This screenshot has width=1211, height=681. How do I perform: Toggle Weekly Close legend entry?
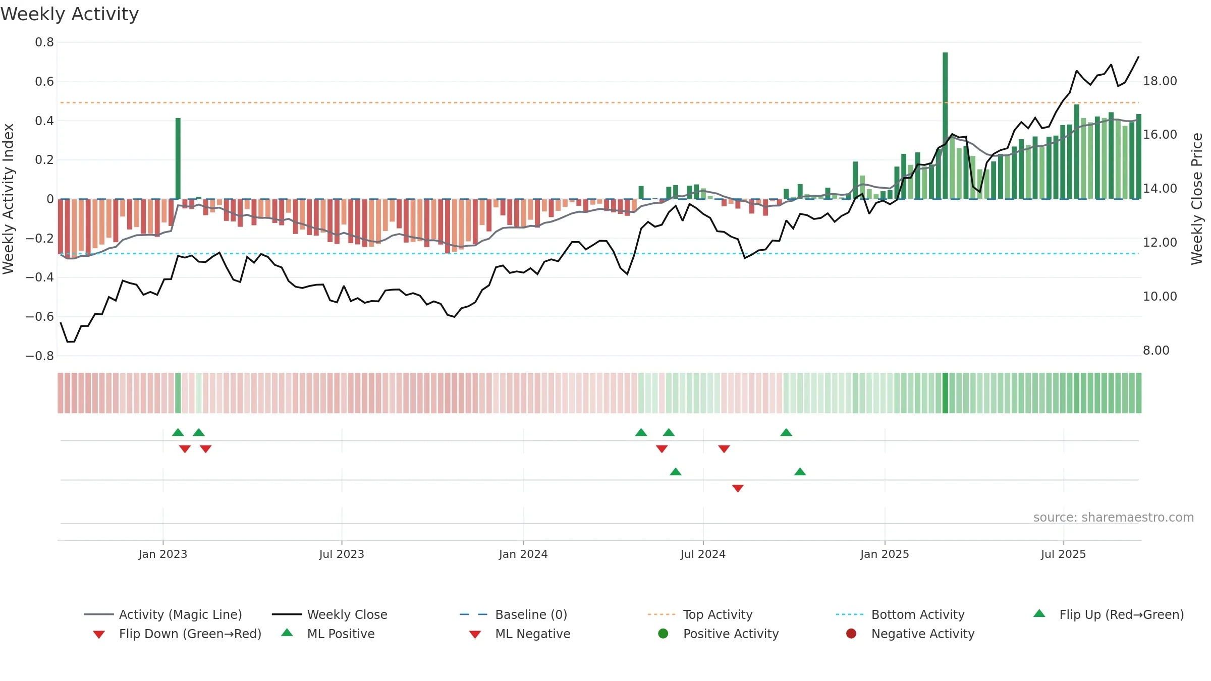coord(329,614)
